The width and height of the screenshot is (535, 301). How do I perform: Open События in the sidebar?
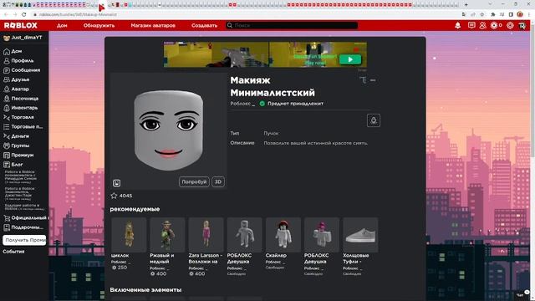click(x=13, y=252)
